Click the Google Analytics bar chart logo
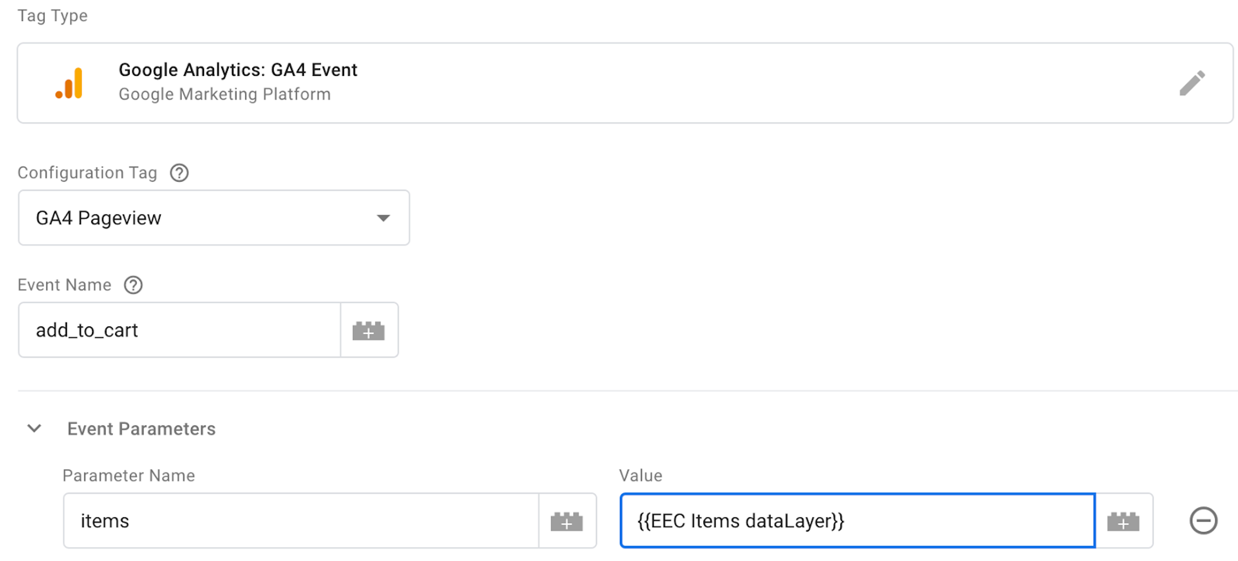 click(69, 84)
